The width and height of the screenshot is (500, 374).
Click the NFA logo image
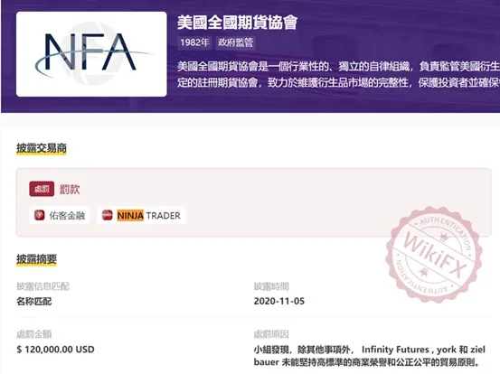91,54
